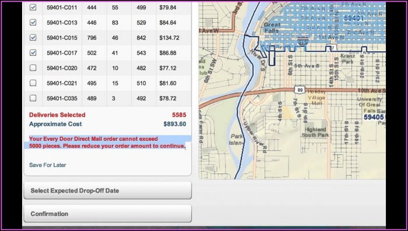Expand the Confirmation section
This screenshot has height=231, width=408.
pyautogui.click(x=108, y=214)
